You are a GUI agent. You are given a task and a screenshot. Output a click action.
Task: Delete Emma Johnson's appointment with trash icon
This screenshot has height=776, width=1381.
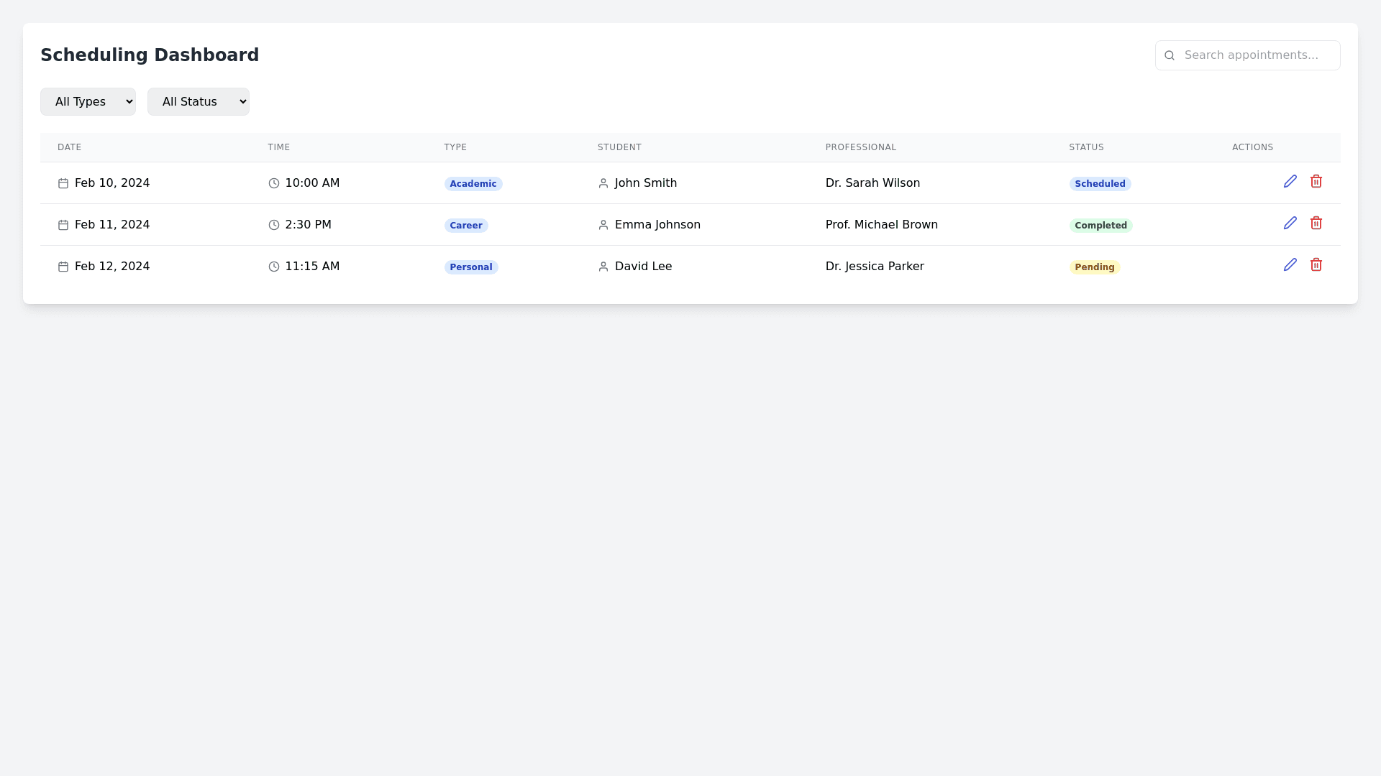click(x=1316, y=223)
